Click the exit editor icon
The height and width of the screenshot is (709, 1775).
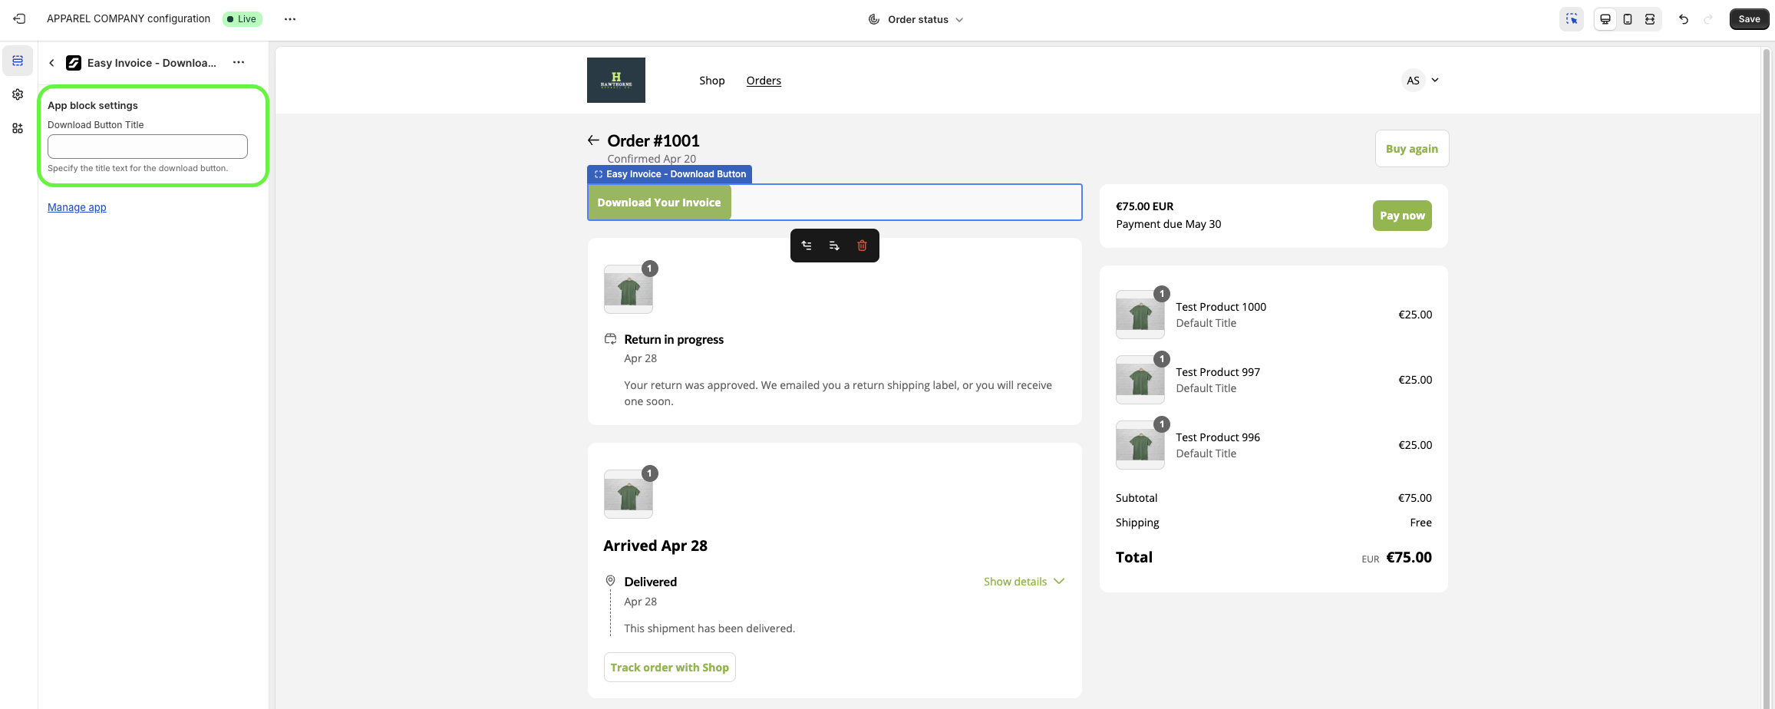click(19, 19)
